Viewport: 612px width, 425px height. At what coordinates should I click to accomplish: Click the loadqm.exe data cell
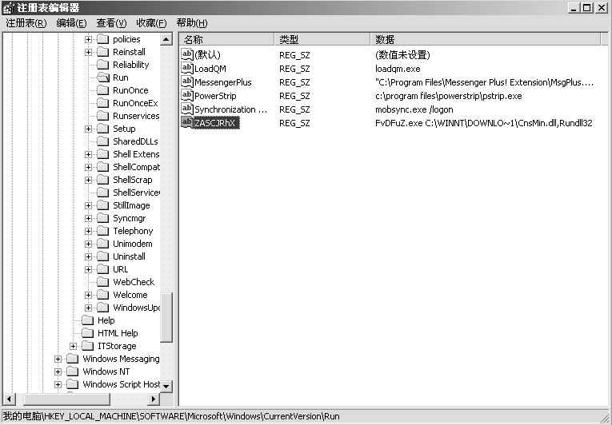coord(398,69)
